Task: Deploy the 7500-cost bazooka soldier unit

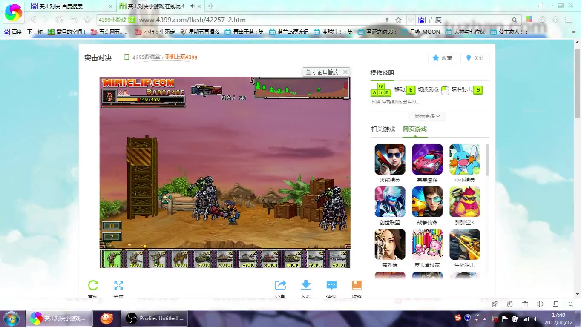Action: pyautogui.click(x=157, y=258)
